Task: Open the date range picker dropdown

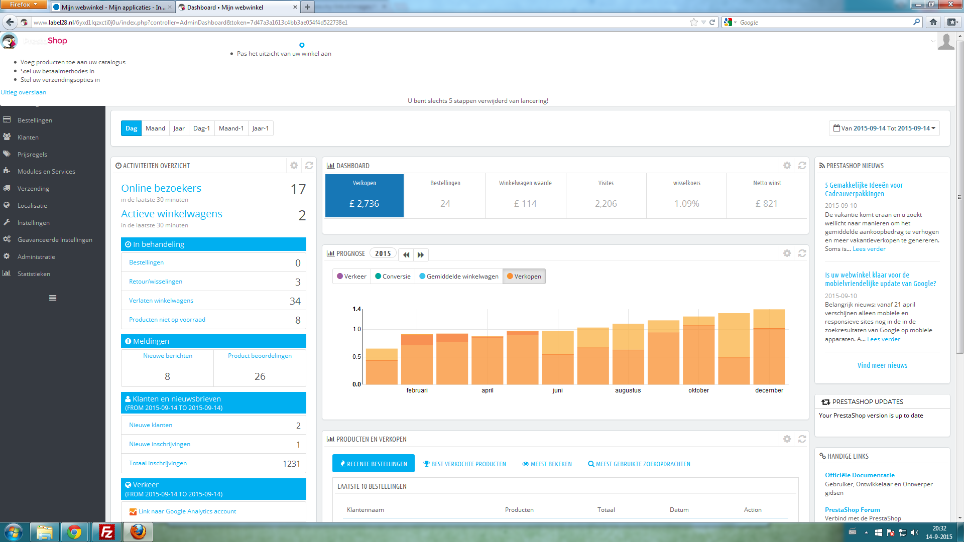Action: 884,128
